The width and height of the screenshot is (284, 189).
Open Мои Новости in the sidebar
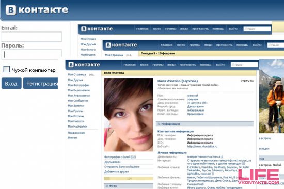tap(76, 121)
